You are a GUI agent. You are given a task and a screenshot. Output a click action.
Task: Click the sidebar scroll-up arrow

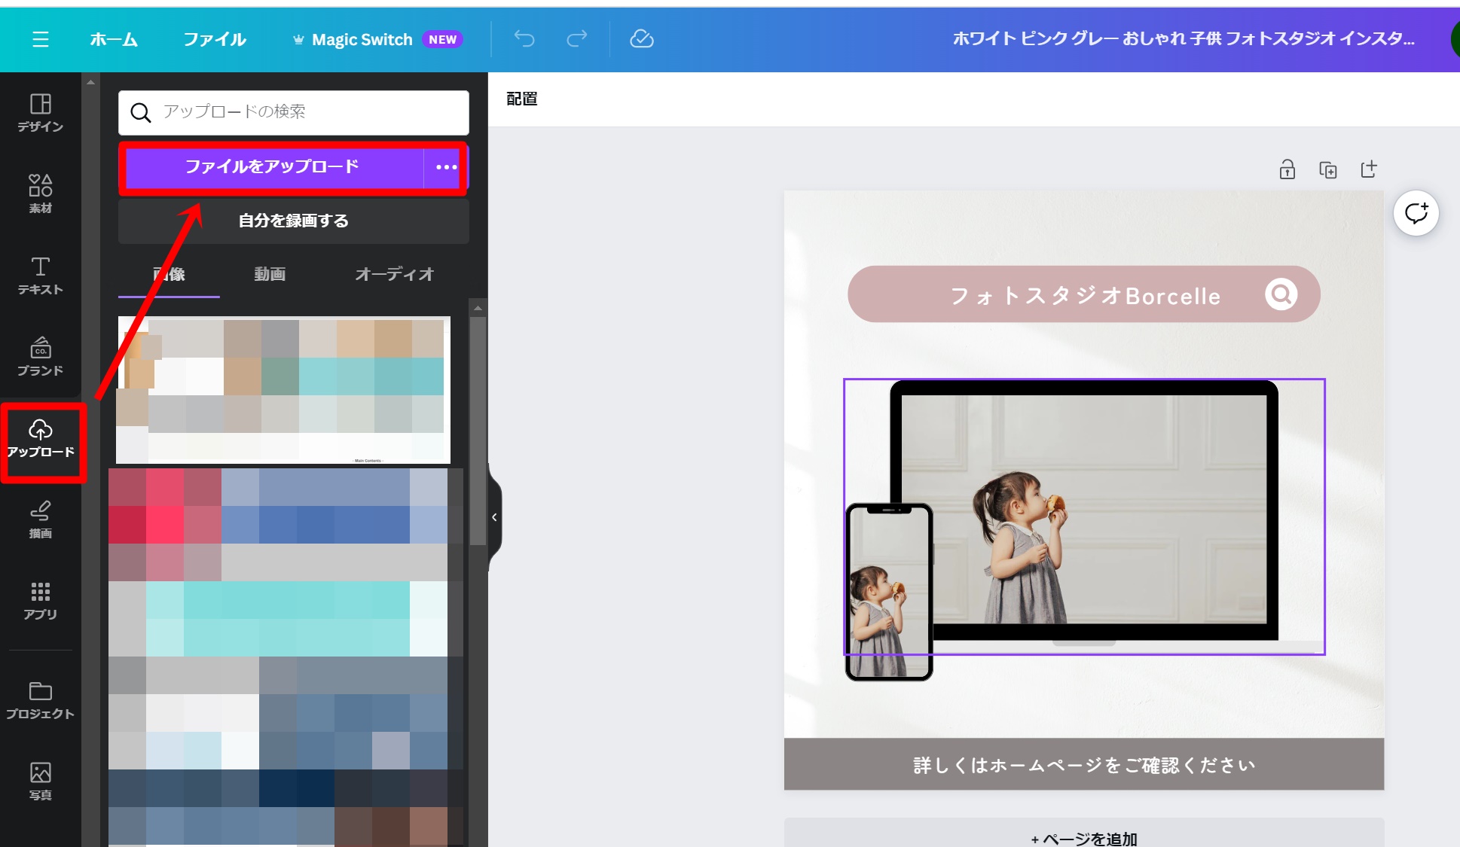(x=90, y=81)
